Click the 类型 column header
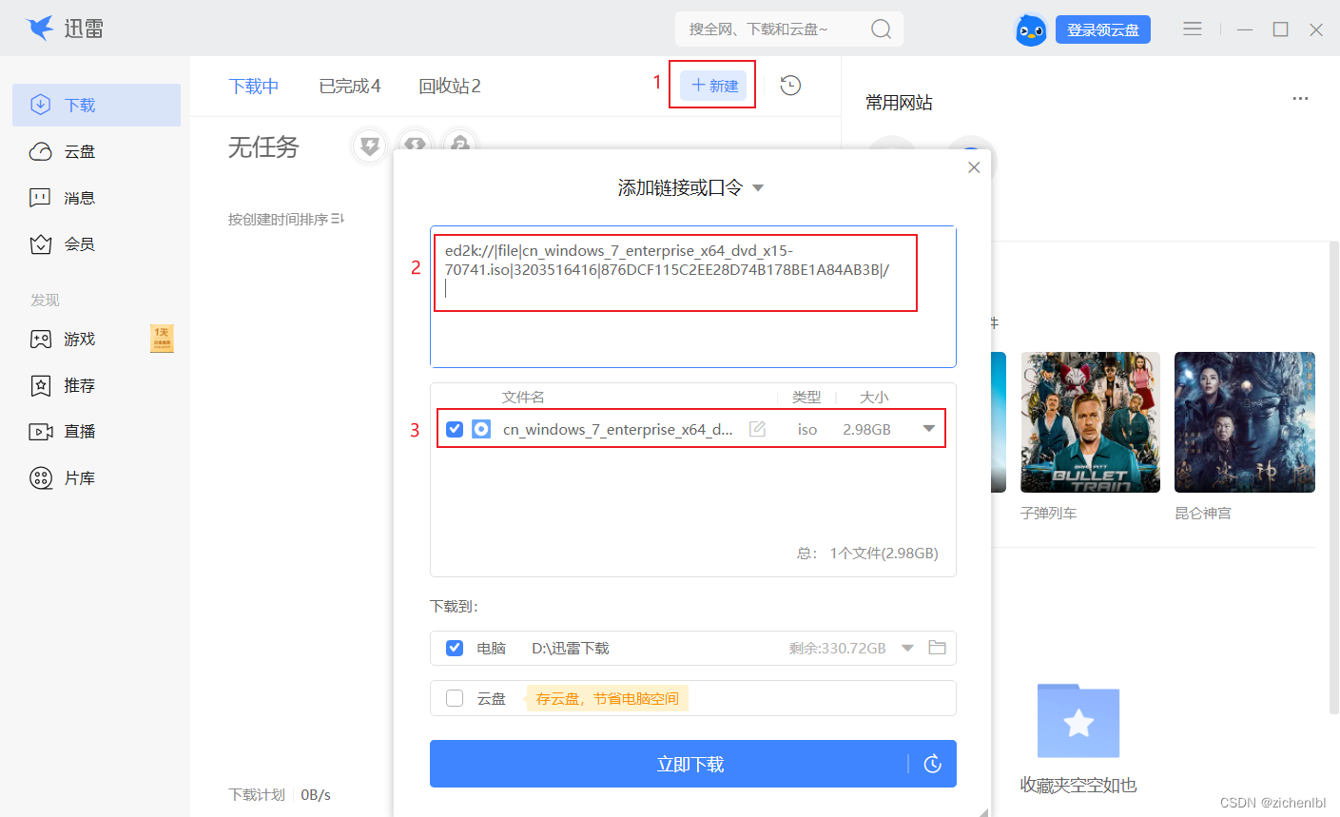The image size is (1340, 817). pyautogui.click(x=806, y=397)
